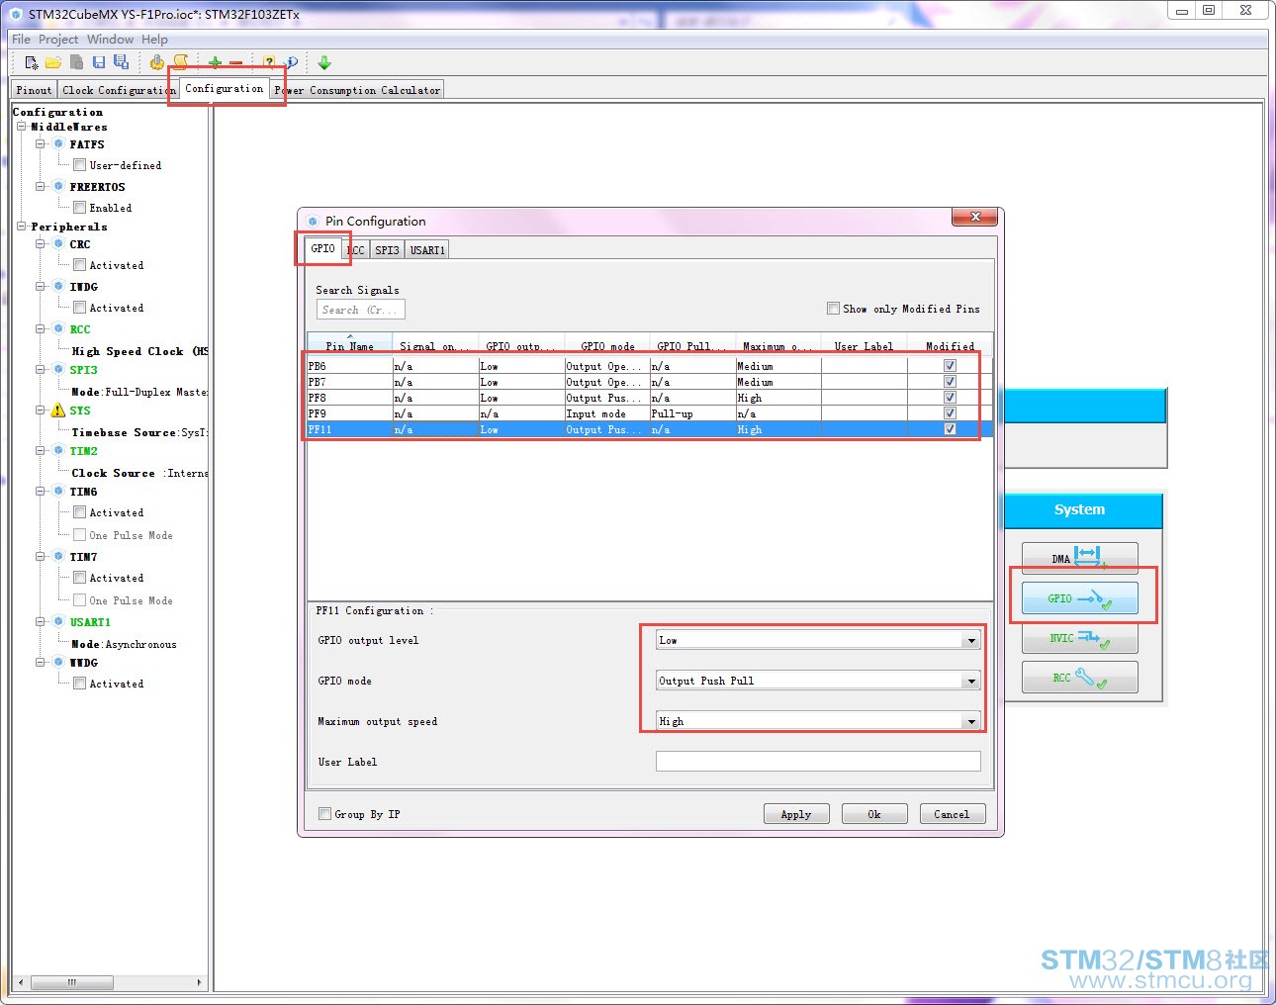Toggle TIM7 Activated checkbox

pos(79,578)
